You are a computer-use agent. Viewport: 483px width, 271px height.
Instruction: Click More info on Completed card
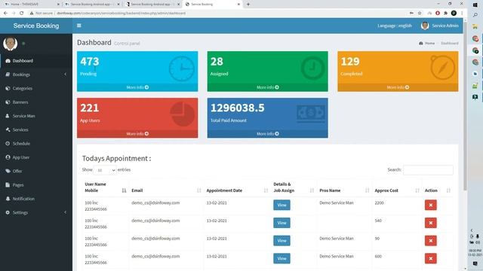click(398, 87)
